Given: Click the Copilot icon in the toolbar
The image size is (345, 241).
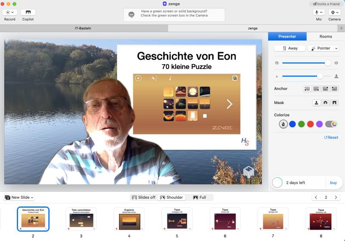Looking at the screenshot, I should pos(28,13).
